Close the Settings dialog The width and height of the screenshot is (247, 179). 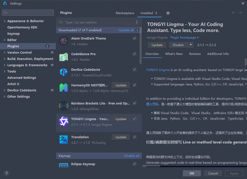243,3
